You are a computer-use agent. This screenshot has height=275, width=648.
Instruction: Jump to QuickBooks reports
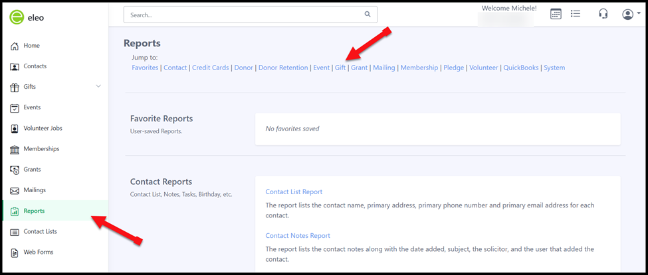[520, 68]
